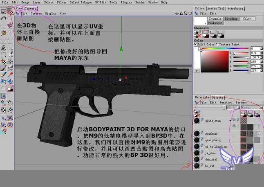
Task: Select the Brush tool icon
Action: (3, 68)
